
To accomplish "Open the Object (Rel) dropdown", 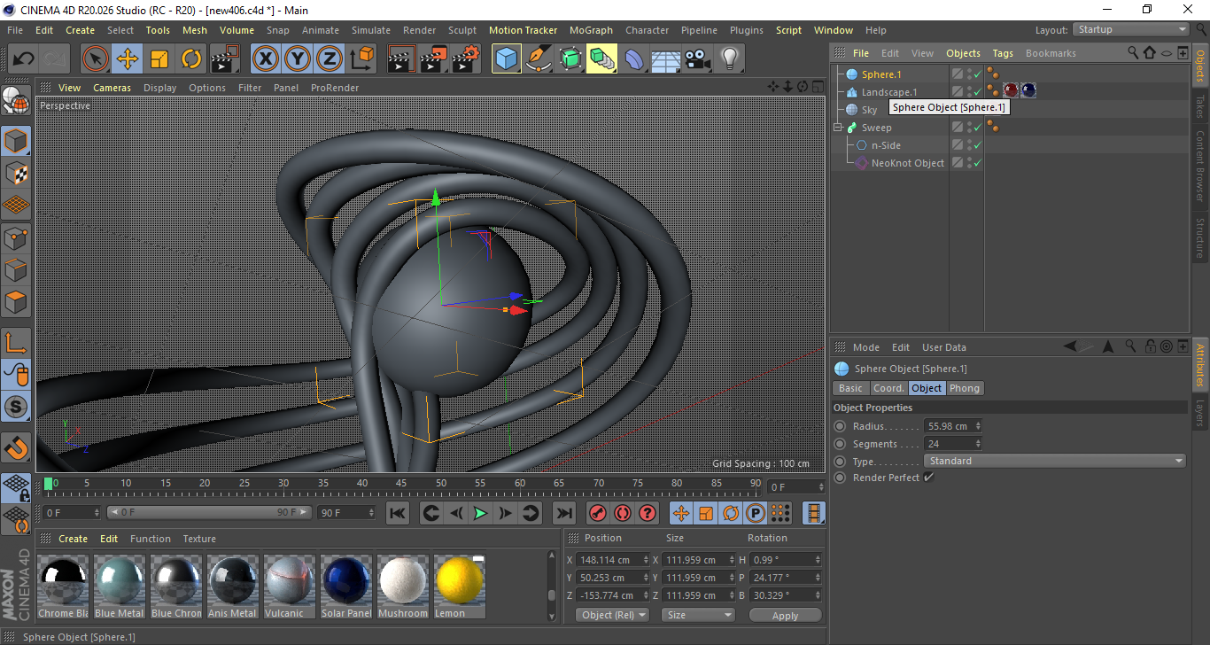I will click(x=612, y=615).
